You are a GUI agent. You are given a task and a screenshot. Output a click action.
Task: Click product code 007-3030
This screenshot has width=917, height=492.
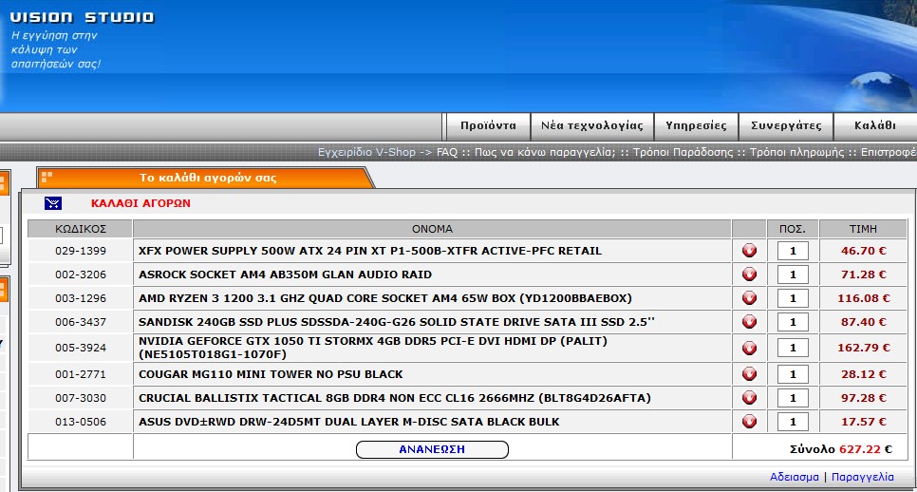tap(81, 398)
